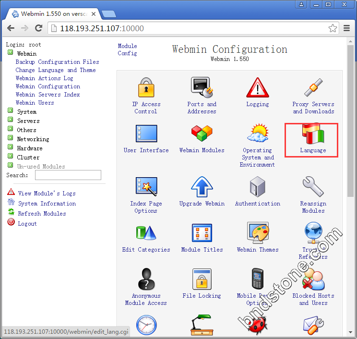This screenshot has width=357, height=339.
Task: Open the Anonymous Module Access icon
Action: pos(146,279)
